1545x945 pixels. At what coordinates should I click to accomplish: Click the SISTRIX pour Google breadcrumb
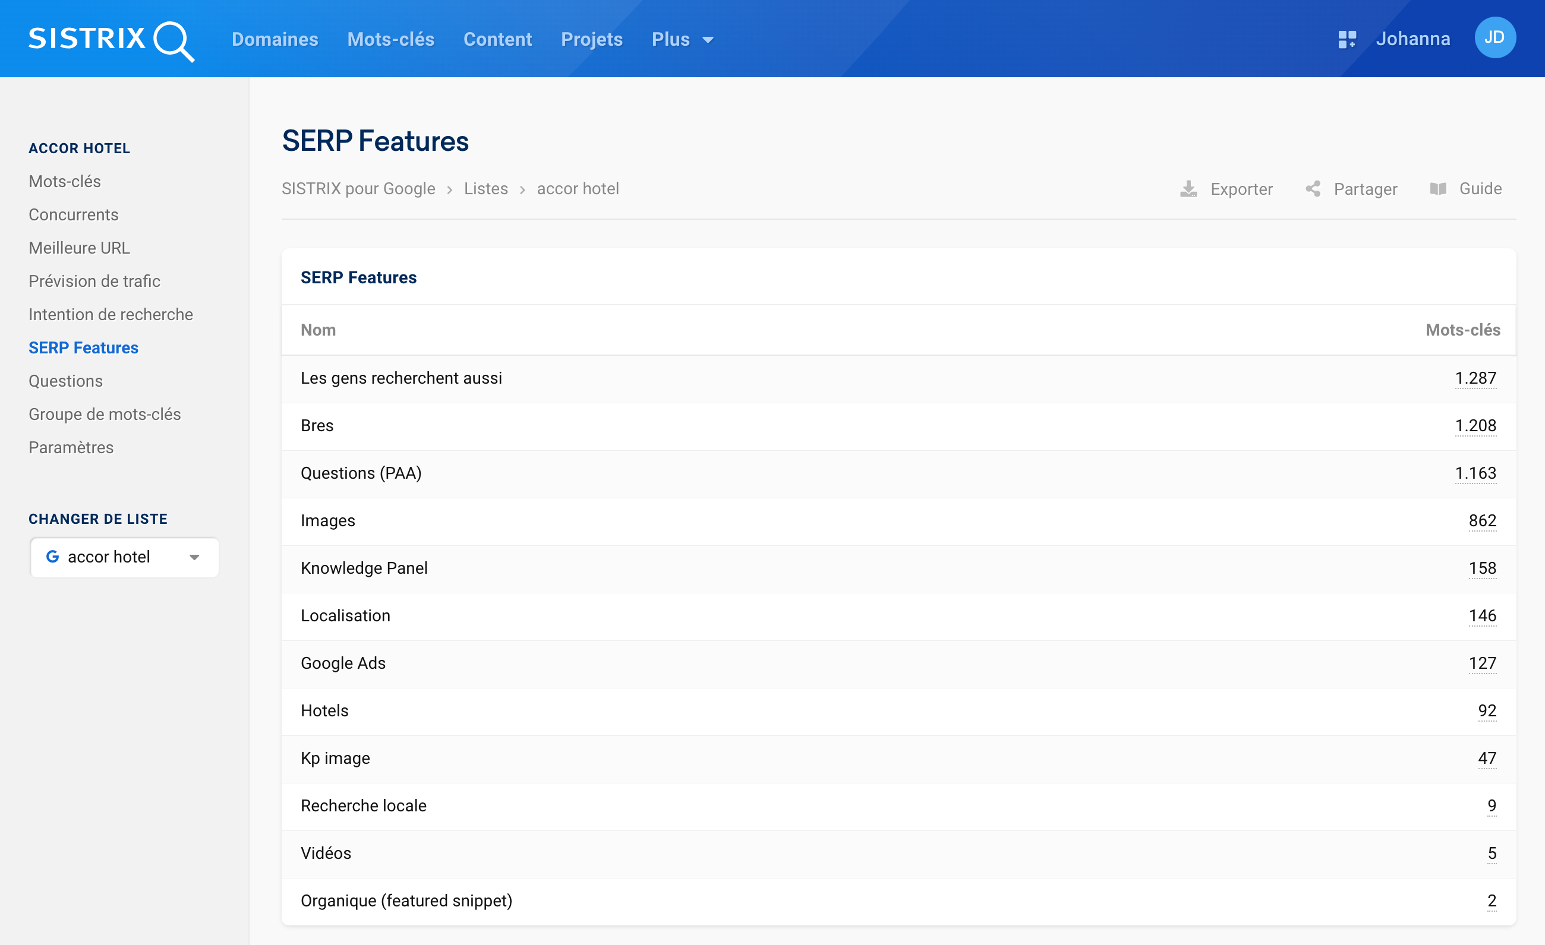(358, 189)
